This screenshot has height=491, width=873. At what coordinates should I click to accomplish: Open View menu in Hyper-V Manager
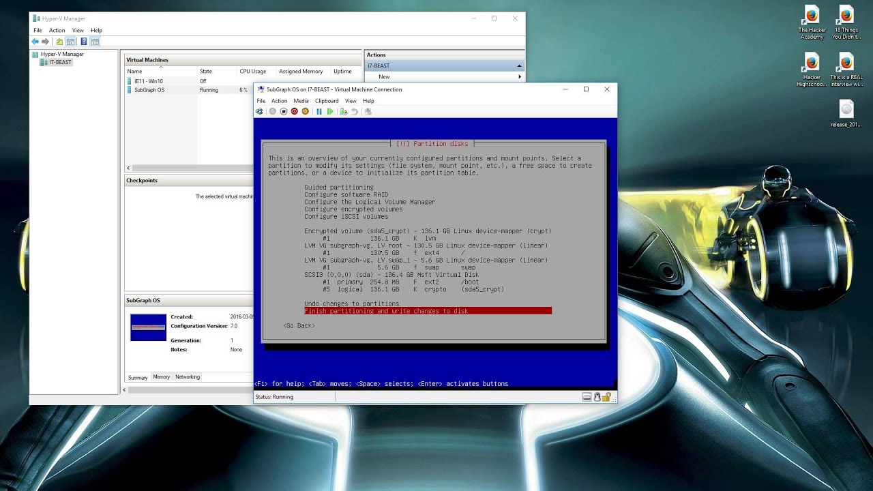click(x=78, y=31)
